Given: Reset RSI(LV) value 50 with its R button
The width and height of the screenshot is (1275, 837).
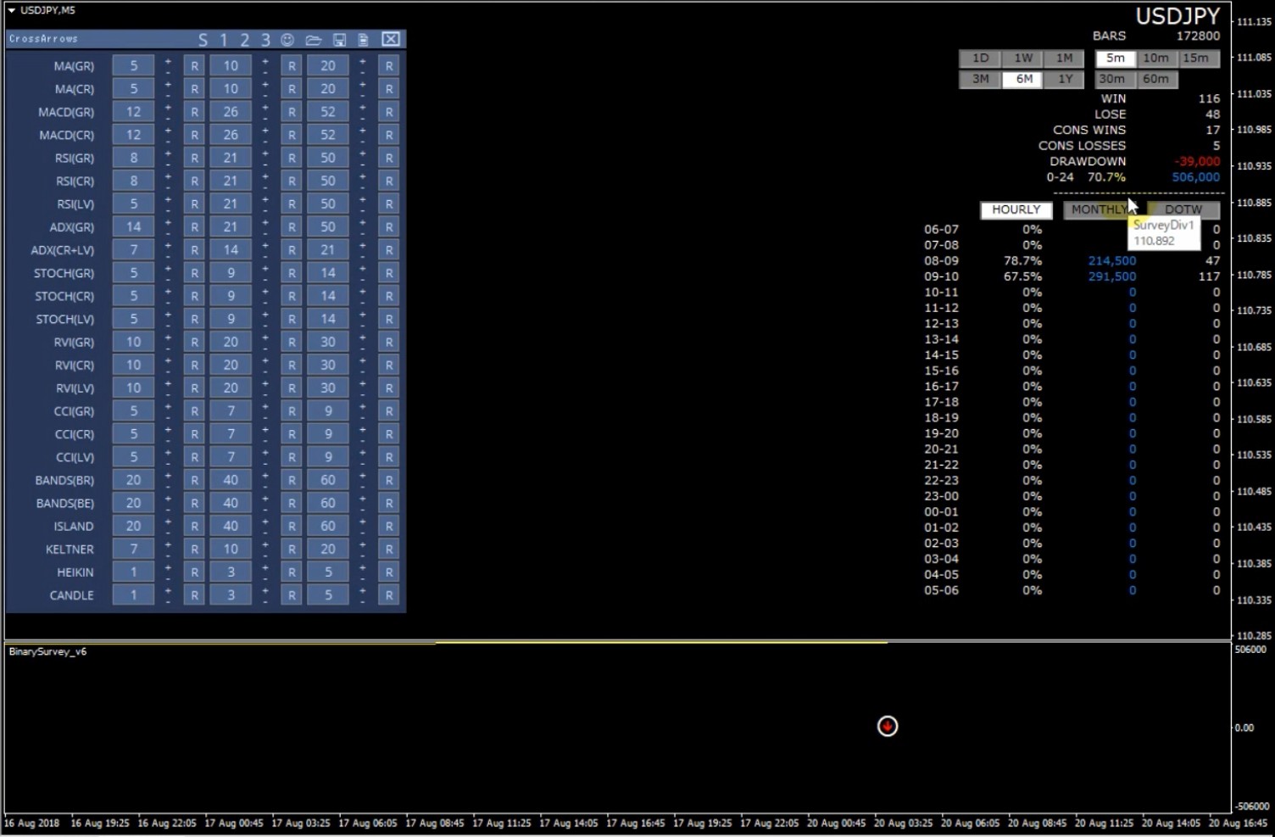Looking at the screenshot, I should click(x=389, y=204).
